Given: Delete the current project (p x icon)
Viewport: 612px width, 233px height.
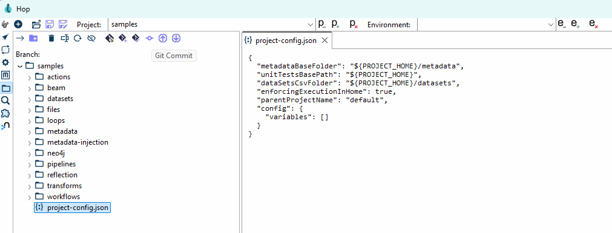Looking at the screenshot, I should click(x=354, y=24).
